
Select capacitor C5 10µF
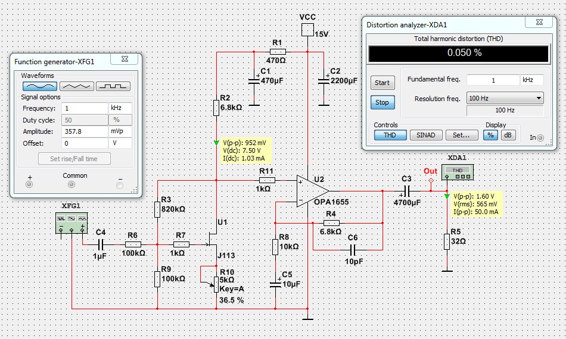tap(275, 284)
